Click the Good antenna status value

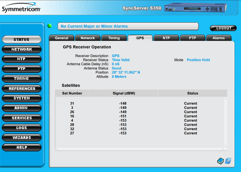(116, 68)
